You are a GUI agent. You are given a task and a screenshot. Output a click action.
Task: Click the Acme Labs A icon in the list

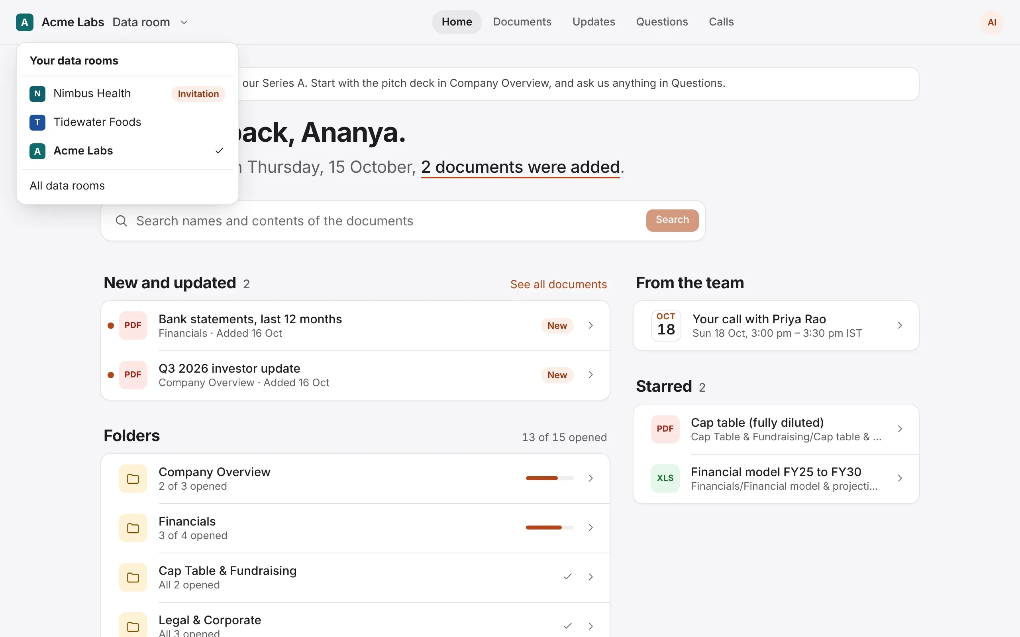37,151
